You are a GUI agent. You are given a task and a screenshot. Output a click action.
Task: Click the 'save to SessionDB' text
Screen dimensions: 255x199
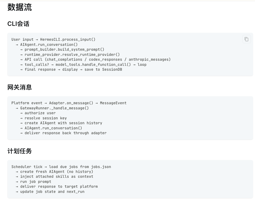pyautogui.click(x=103, y=69)
